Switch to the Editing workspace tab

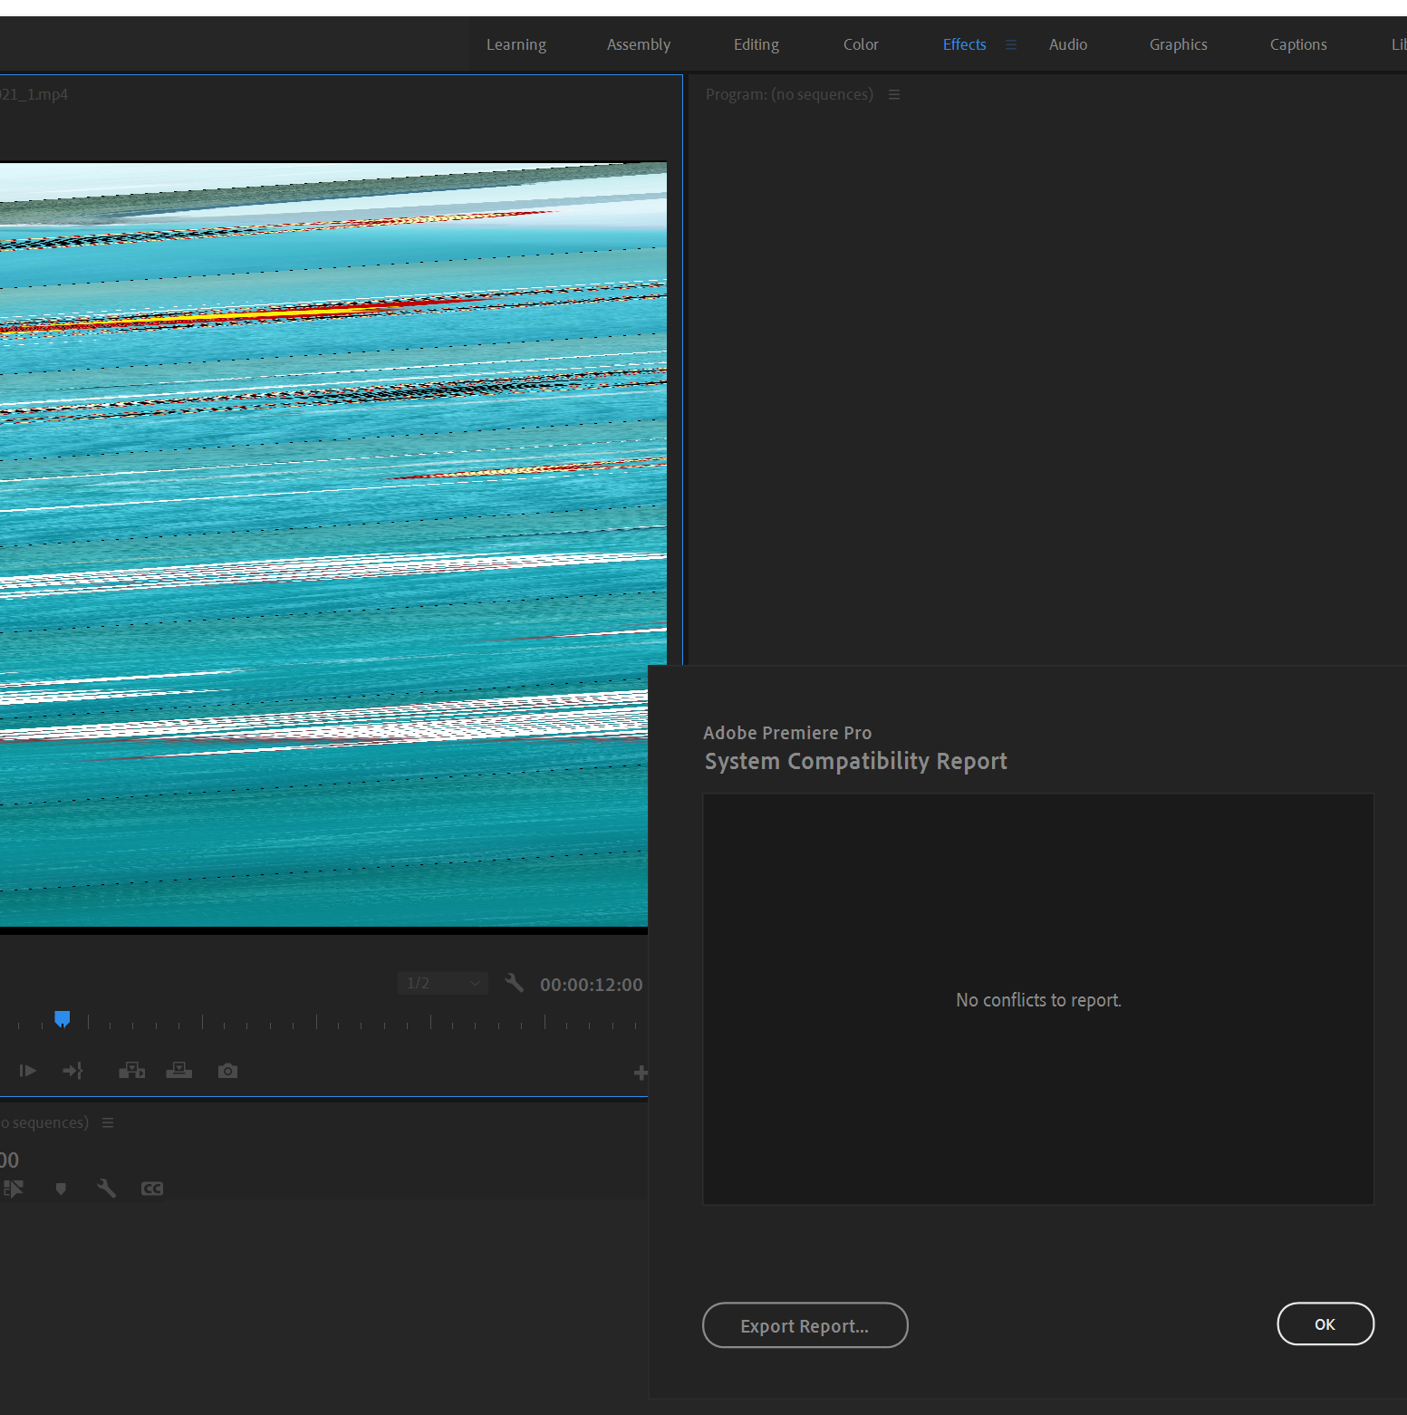(x=756, y=43)
